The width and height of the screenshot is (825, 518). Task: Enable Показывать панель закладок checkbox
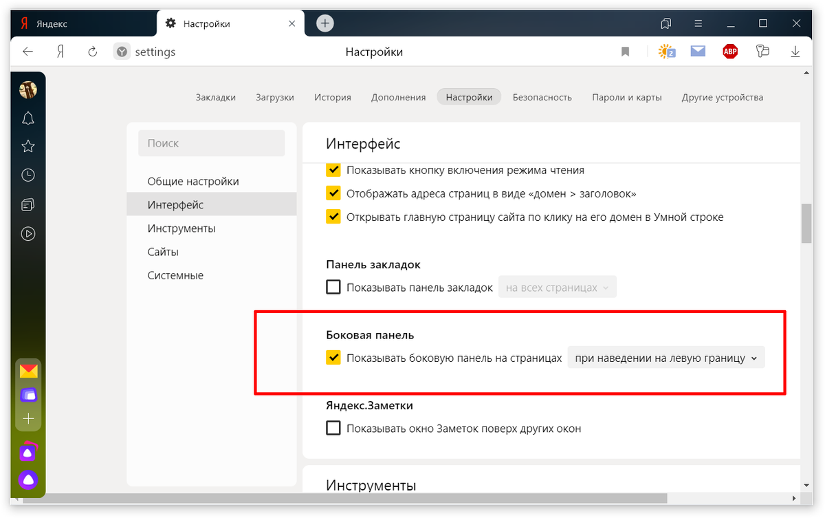click(x=333, y=288)
